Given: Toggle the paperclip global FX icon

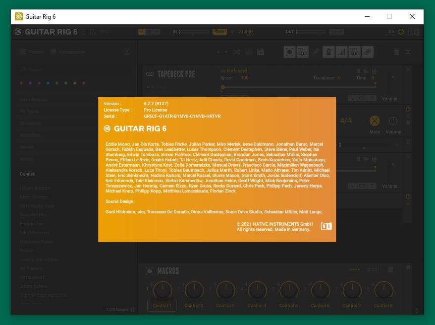Looking at the screenshot, I should click(368, 52).
